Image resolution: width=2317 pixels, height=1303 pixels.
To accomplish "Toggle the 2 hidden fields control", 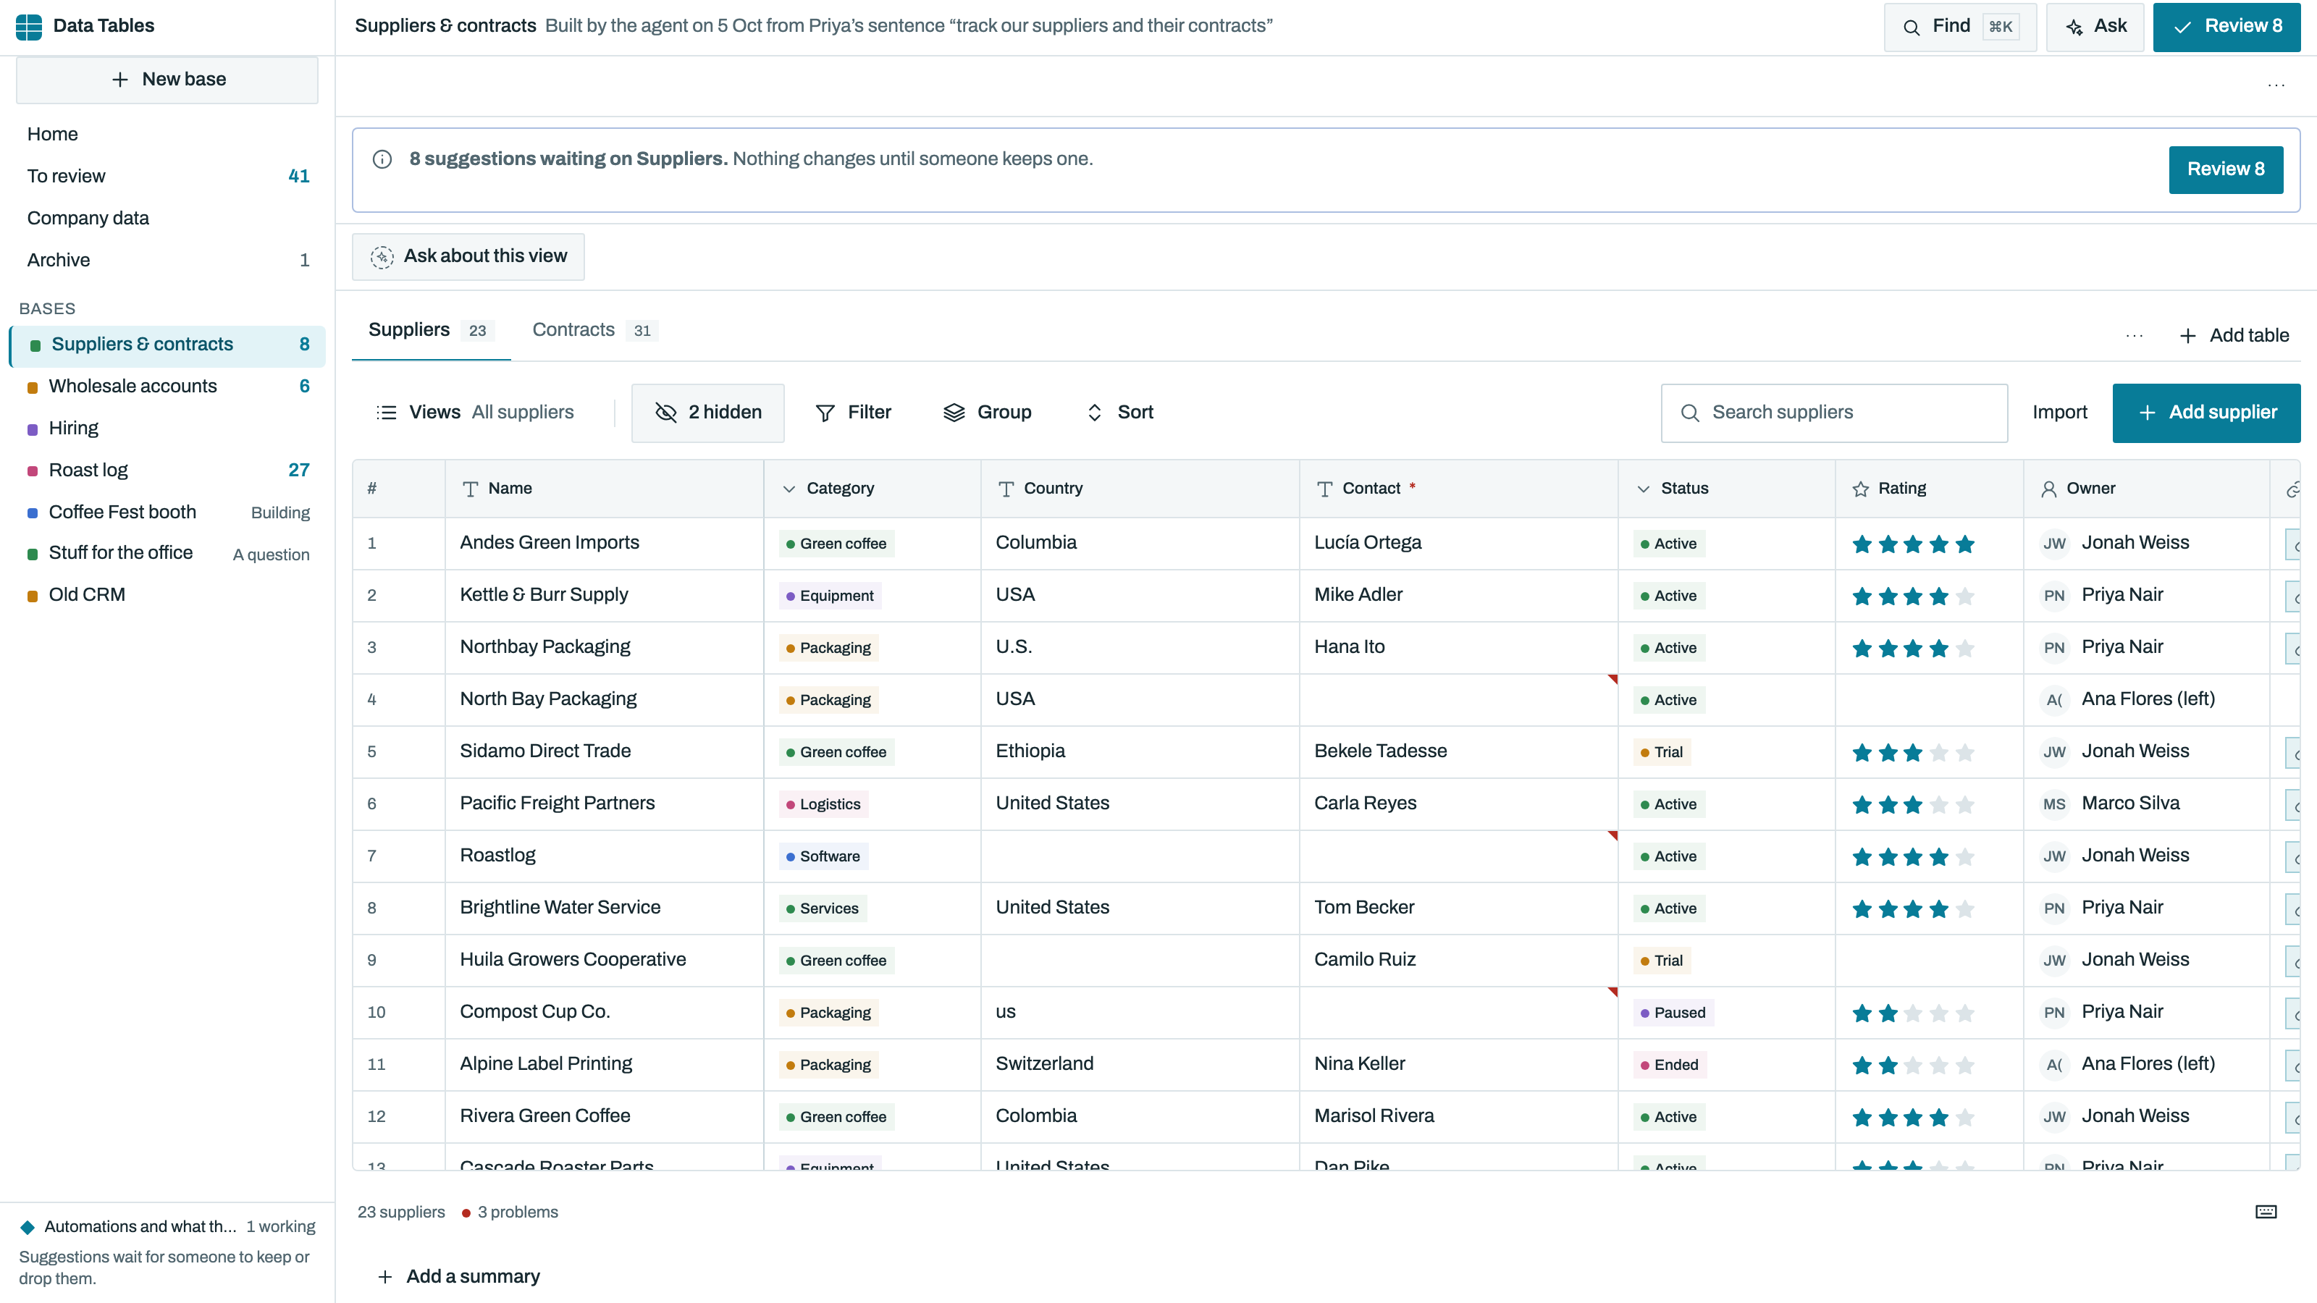I will [708, 413].
